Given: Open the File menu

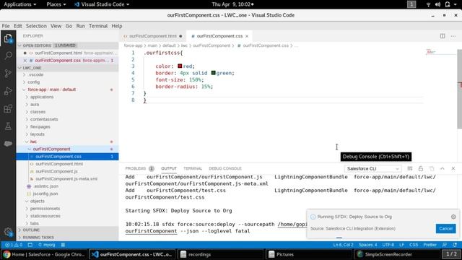Looking at the screenshot, I should [6, 26].
